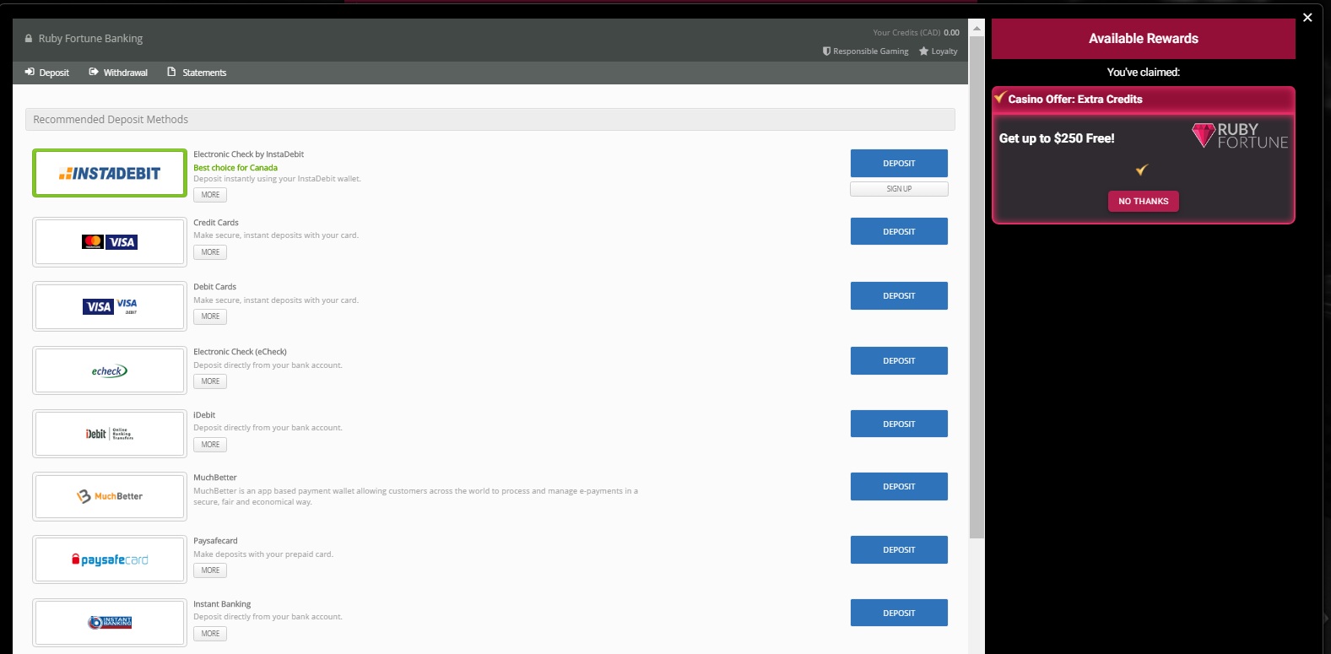Image resolution: width=1331 pixels, height=654 pixels.
Task: Click the lock icon beside Ruby Fortune Banking
Action: pyautogui.click(x=29, y=39)
